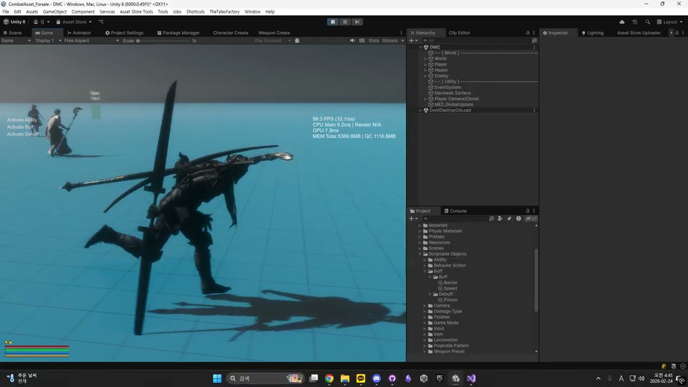688x387 pixels.
Task: Select the Player object in Hierarchy
Action: pos(441,64)
